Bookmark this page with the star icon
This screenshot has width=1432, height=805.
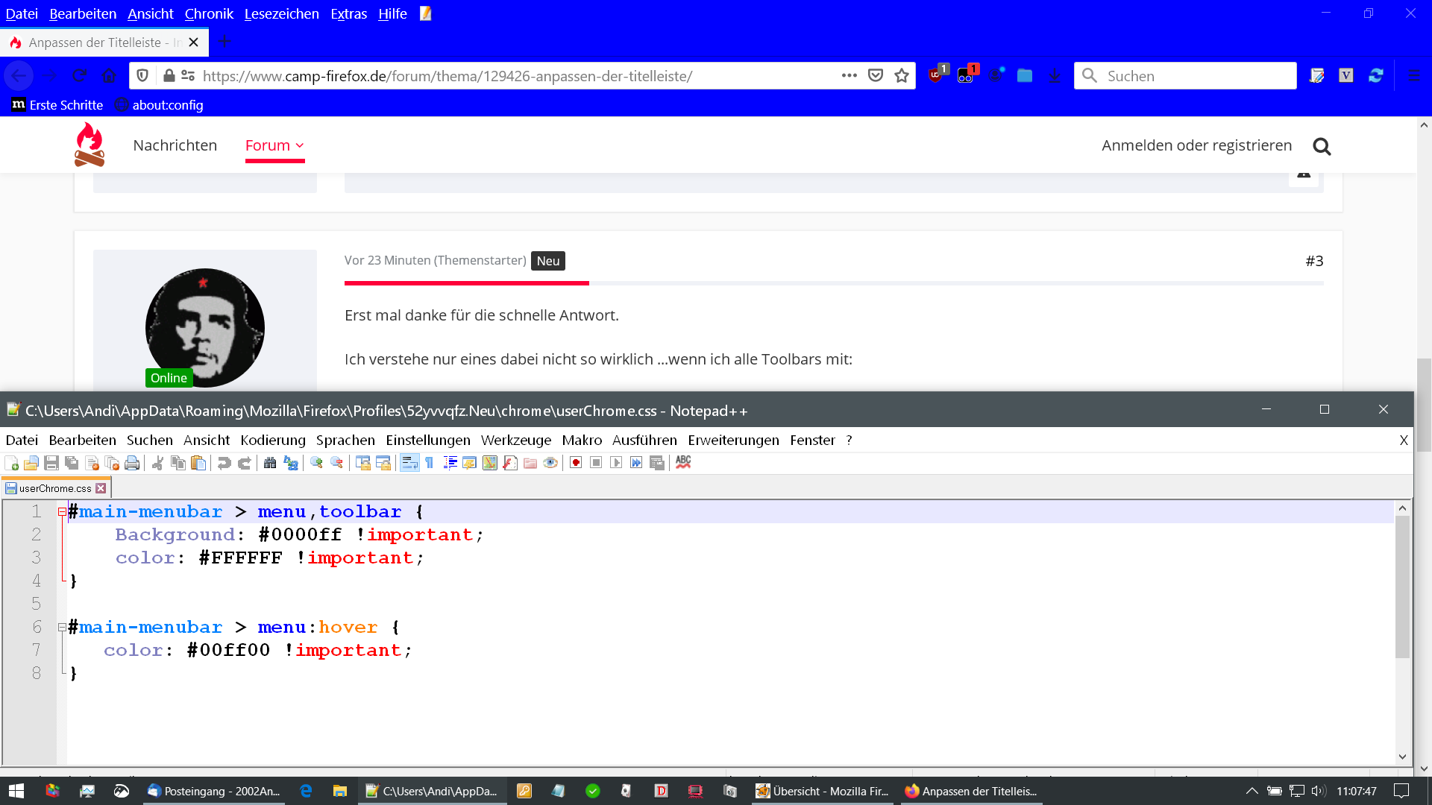(x=902, y=76)
